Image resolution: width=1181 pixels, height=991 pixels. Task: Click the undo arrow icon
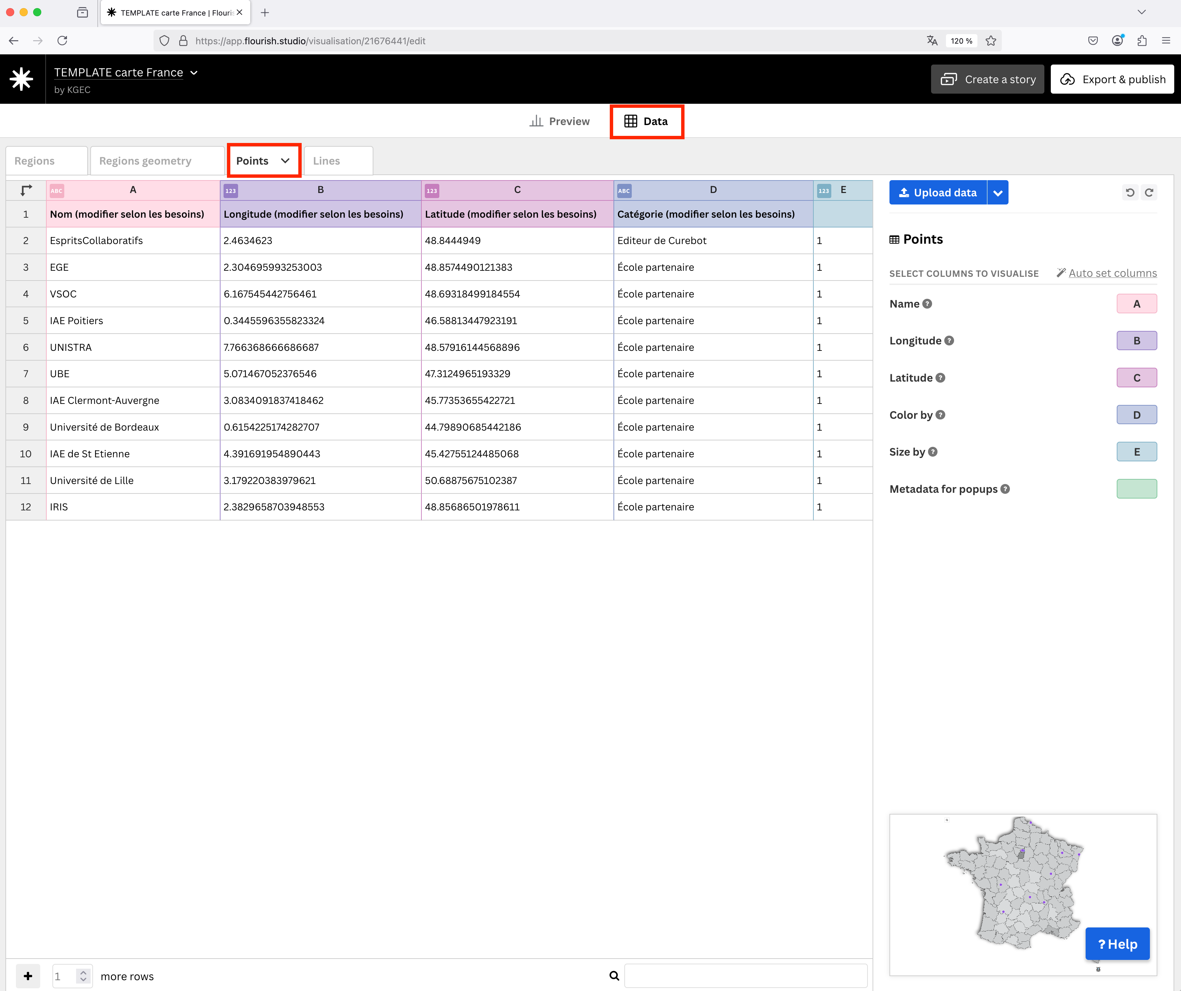tap(1130, 193)
